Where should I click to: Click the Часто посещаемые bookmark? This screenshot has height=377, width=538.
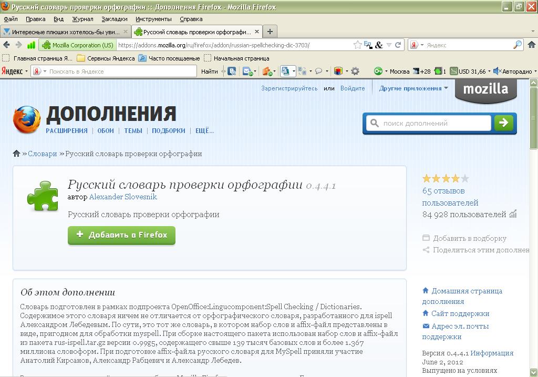point(169,58)
